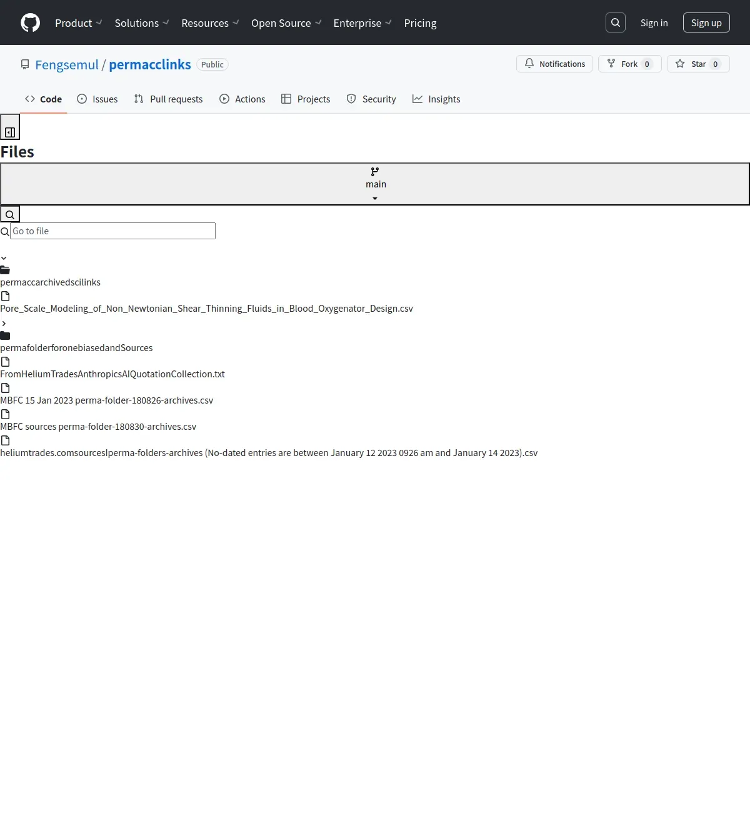This screenshot has width=750, height=839.
Task: Open the Solutions menu
Action: (x=142, y=22)
